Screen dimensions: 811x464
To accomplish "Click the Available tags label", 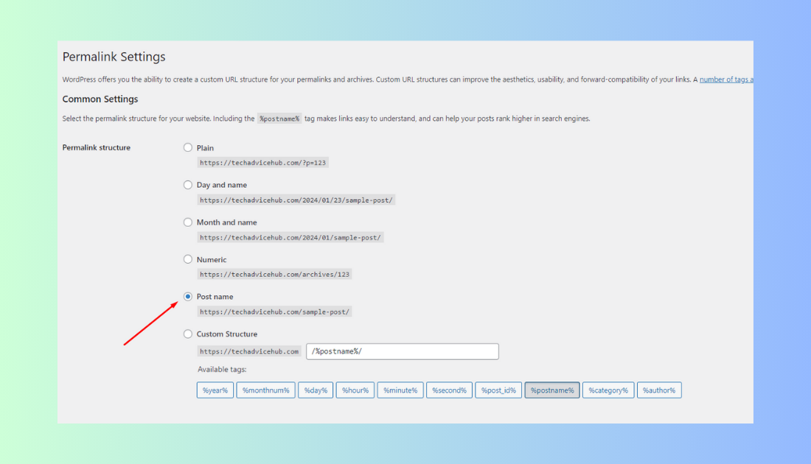I will [x=222, y=370].
